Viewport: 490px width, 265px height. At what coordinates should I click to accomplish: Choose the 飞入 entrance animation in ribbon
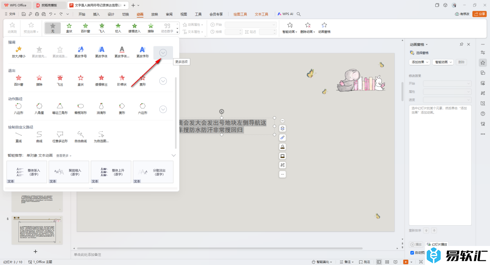tap(102, 28)
